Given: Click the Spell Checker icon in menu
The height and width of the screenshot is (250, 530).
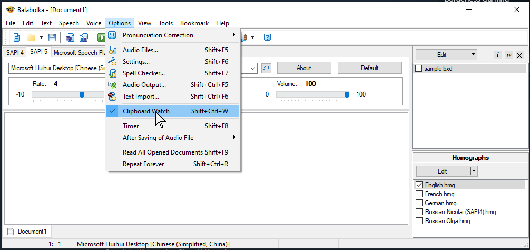Looking at the screenshot, I should (x=112, y=73).
